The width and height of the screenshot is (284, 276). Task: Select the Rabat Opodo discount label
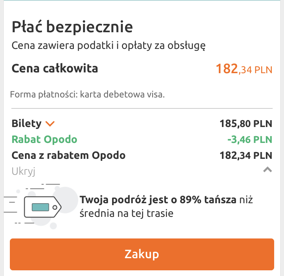pos(44,140)
